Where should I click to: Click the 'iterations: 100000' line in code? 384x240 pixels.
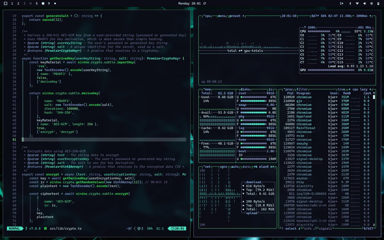pyautogui.click(x=61, y=108)
